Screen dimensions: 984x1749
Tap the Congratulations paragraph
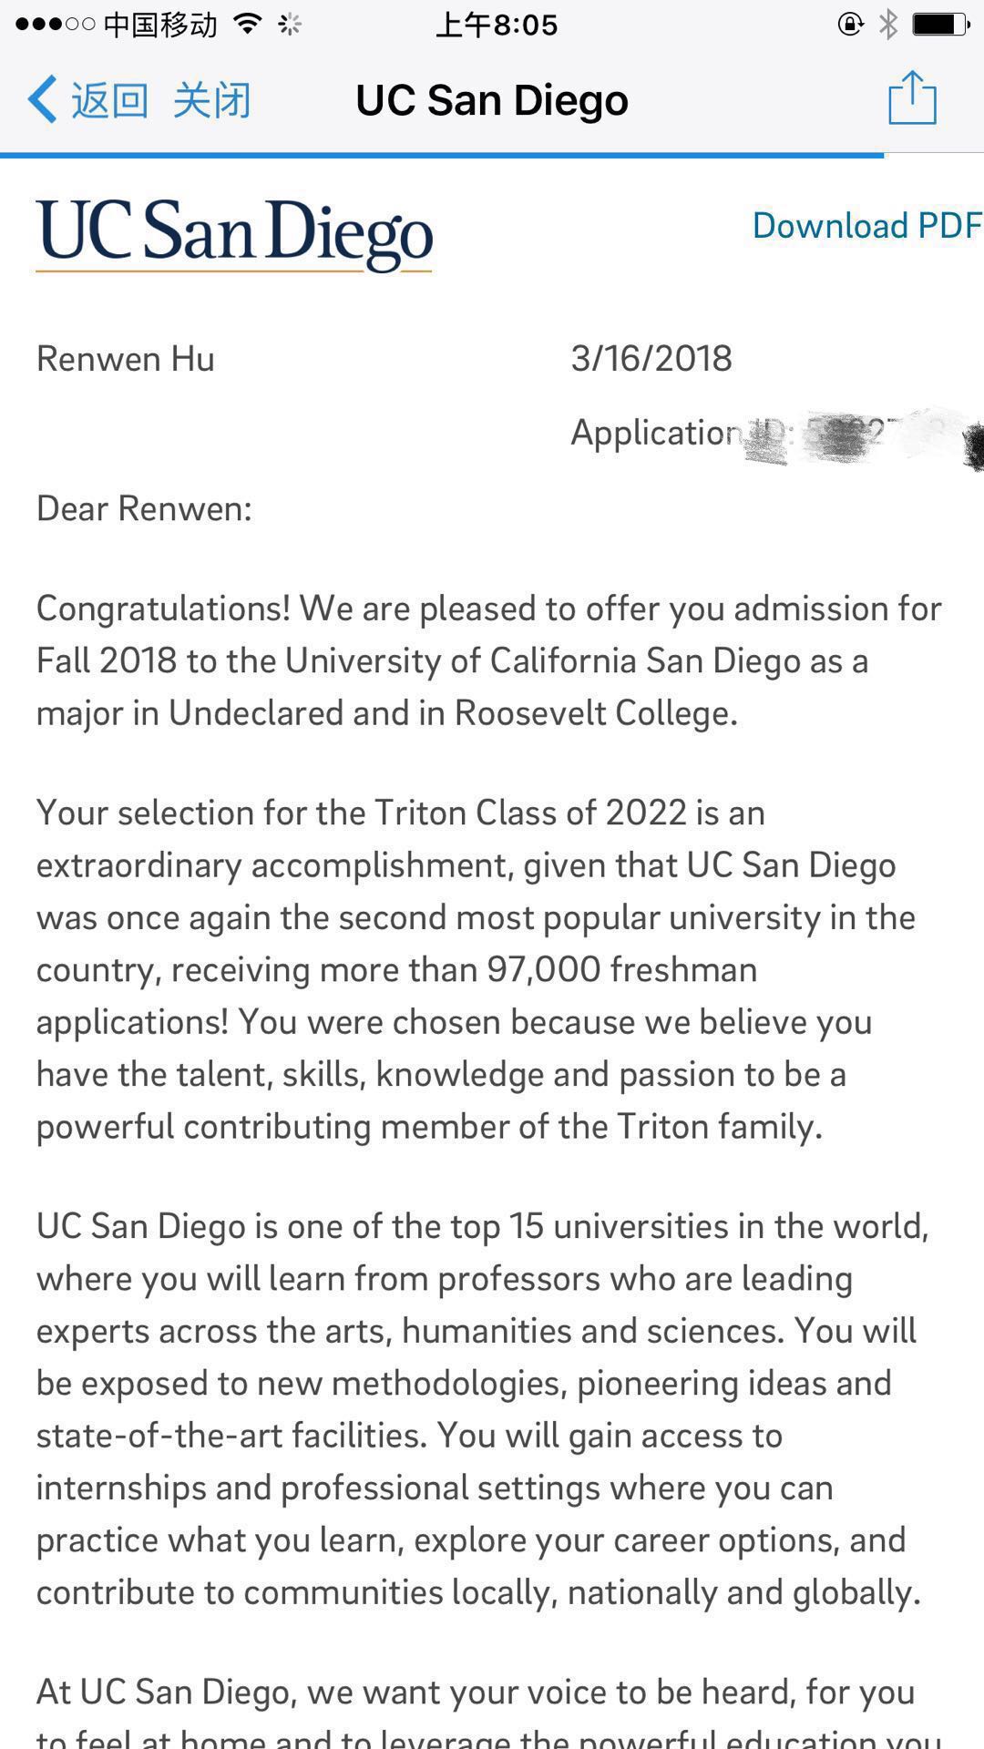coord(488,660)
